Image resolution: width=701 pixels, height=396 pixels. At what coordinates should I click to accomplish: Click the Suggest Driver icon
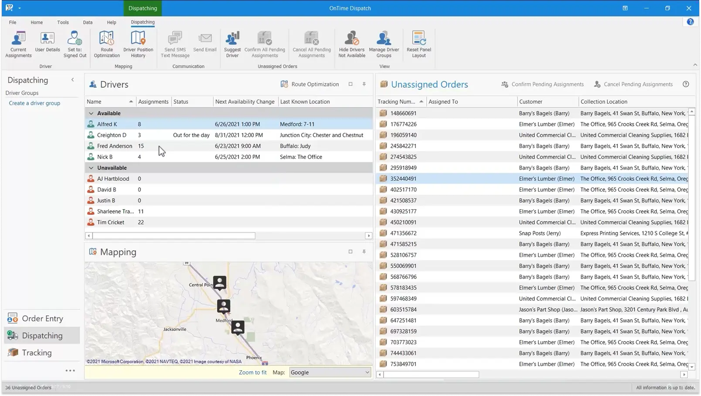(x=232, y=44)
